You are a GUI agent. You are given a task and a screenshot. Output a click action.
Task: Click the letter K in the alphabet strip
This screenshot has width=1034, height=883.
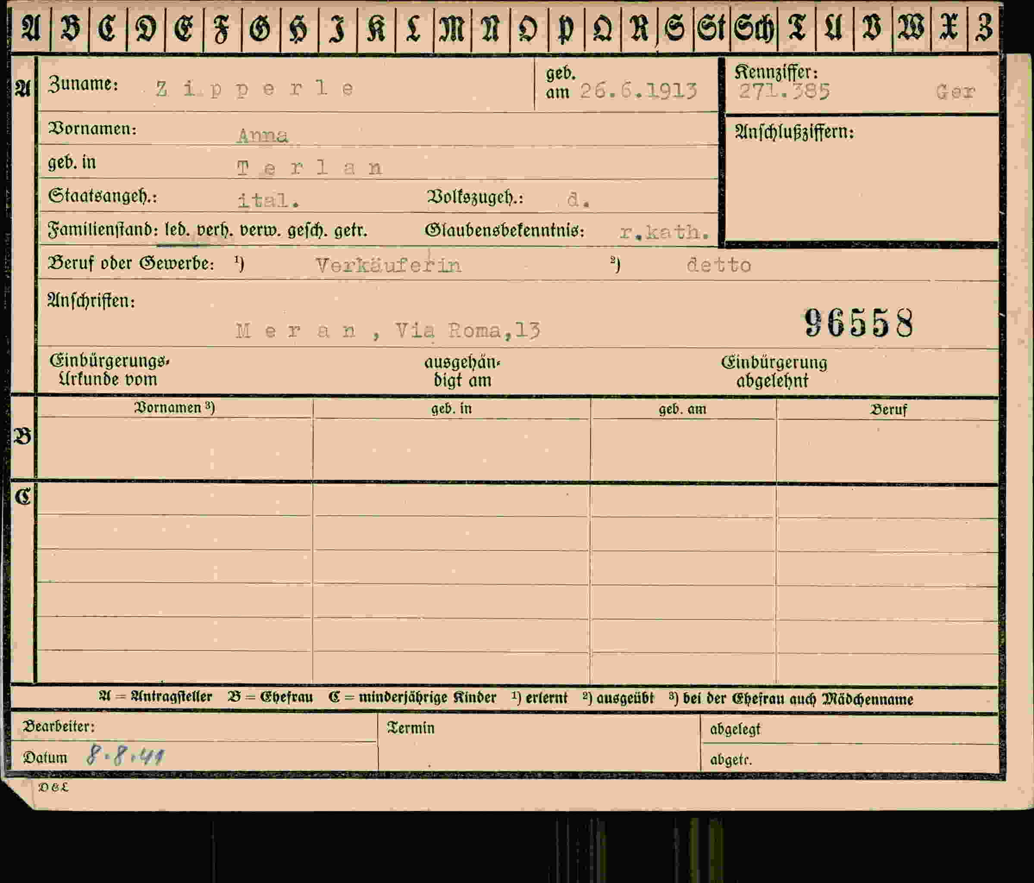(376, 28)
